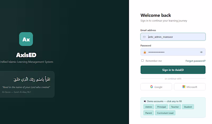The height and width of the screenshot is (124, 212).
Task: Fill the Teacher demo account
Action: (175, 107)
